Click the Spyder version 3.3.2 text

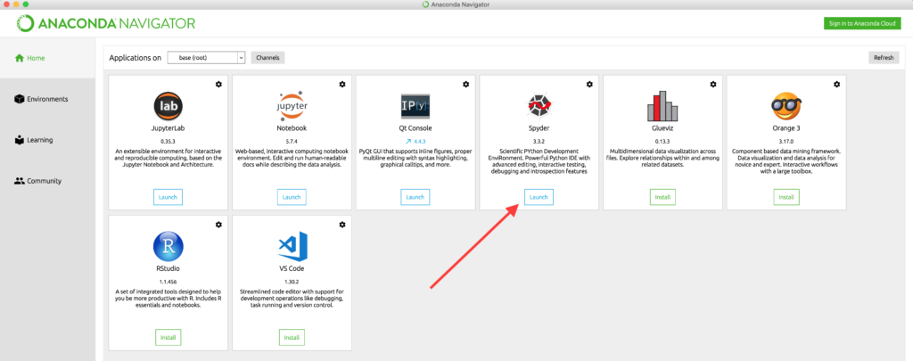click(x=539, y=141)
